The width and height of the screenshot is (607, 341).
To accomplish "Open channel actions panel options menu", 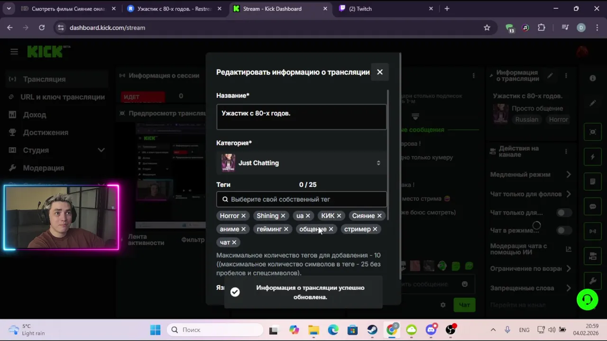I will pos(566,152).
